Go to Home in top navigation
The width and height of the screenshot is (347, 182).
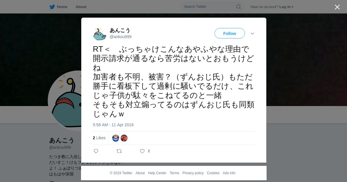[x=62, y=7]
